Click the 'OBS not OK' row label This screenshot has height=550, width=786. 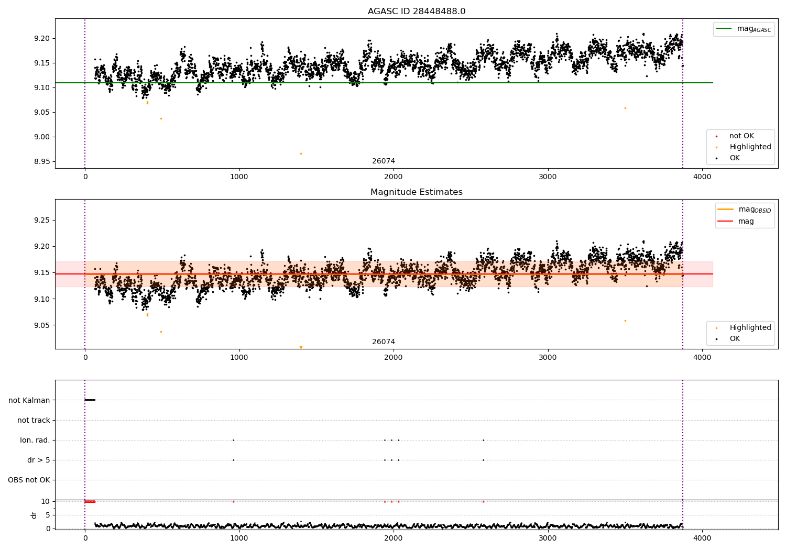[29, 480]
